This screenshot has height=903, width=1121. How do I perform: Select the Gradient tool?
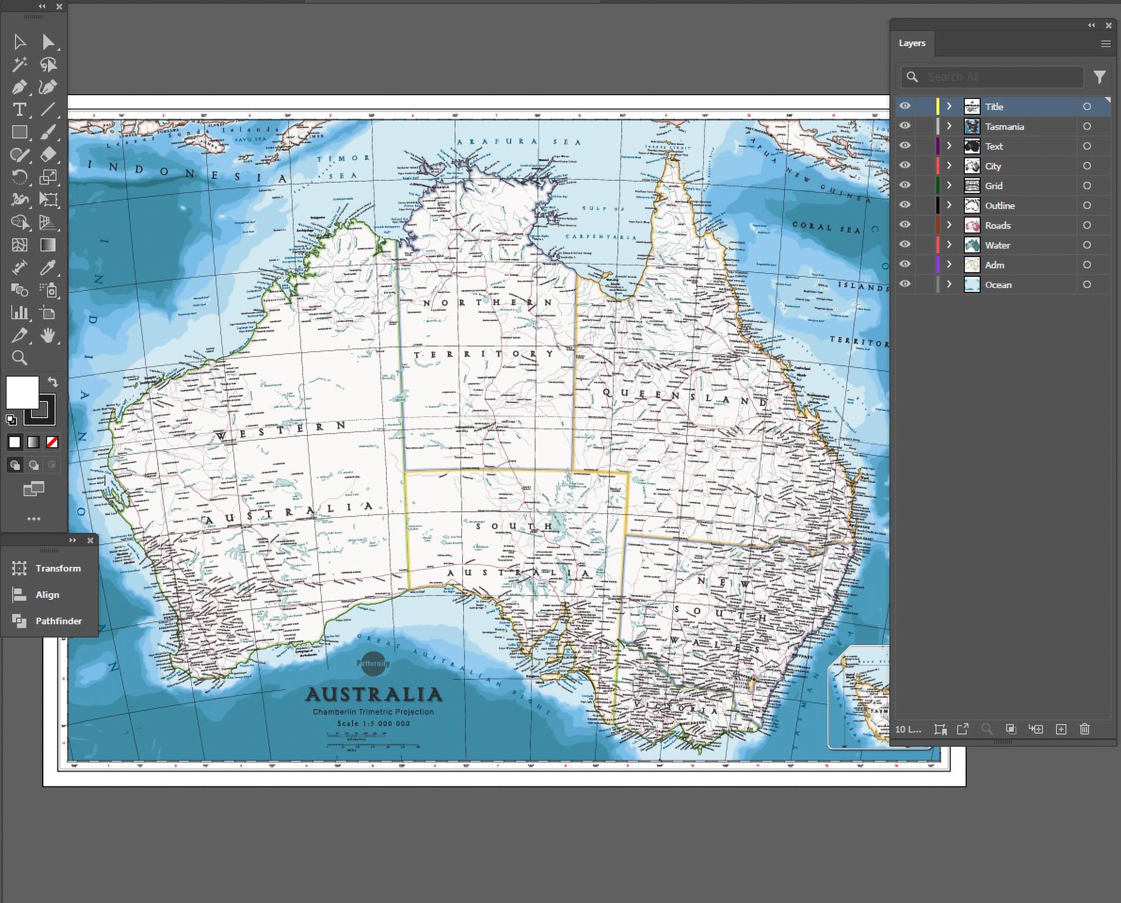coord(48,244)
